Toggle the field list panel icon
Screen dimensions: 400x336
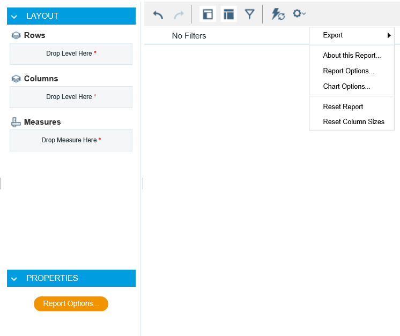click(208, 14)
